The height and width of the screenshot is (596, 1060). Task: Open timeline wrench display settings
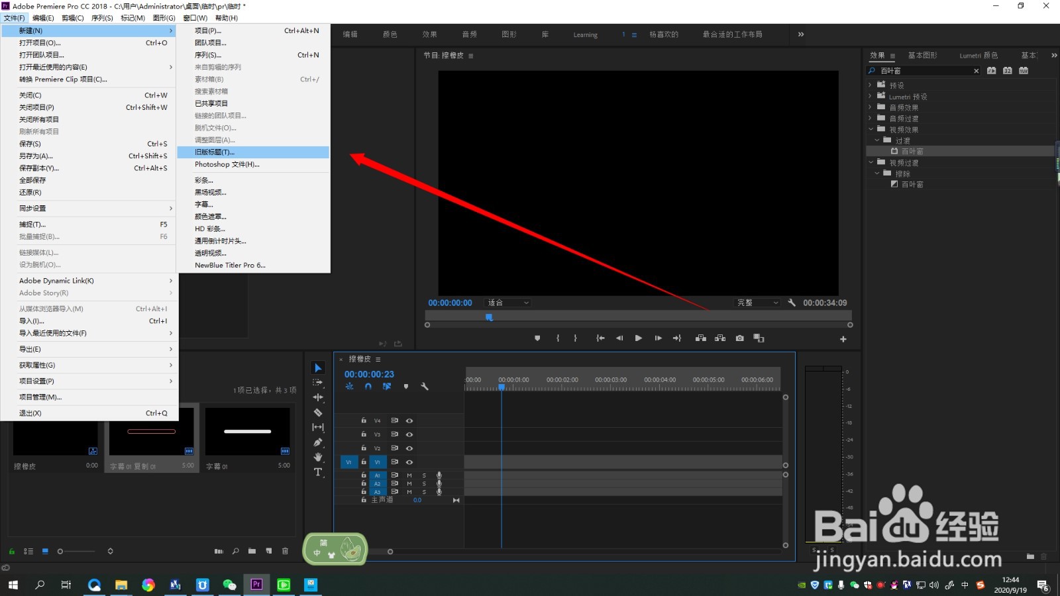425,387
